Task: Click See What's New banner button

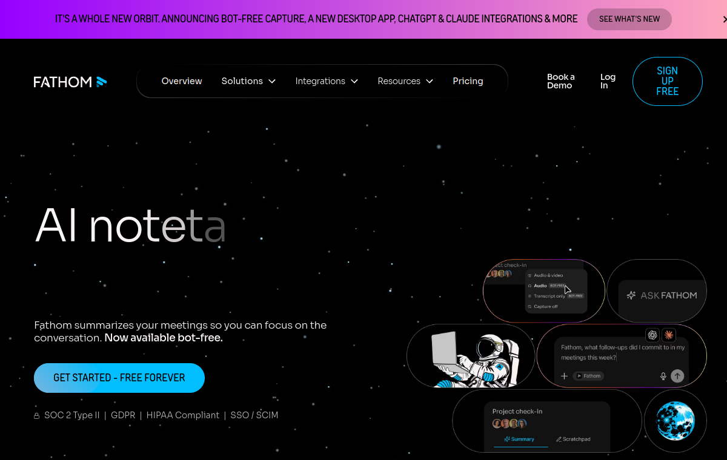Action: click(x=629, y=19)
